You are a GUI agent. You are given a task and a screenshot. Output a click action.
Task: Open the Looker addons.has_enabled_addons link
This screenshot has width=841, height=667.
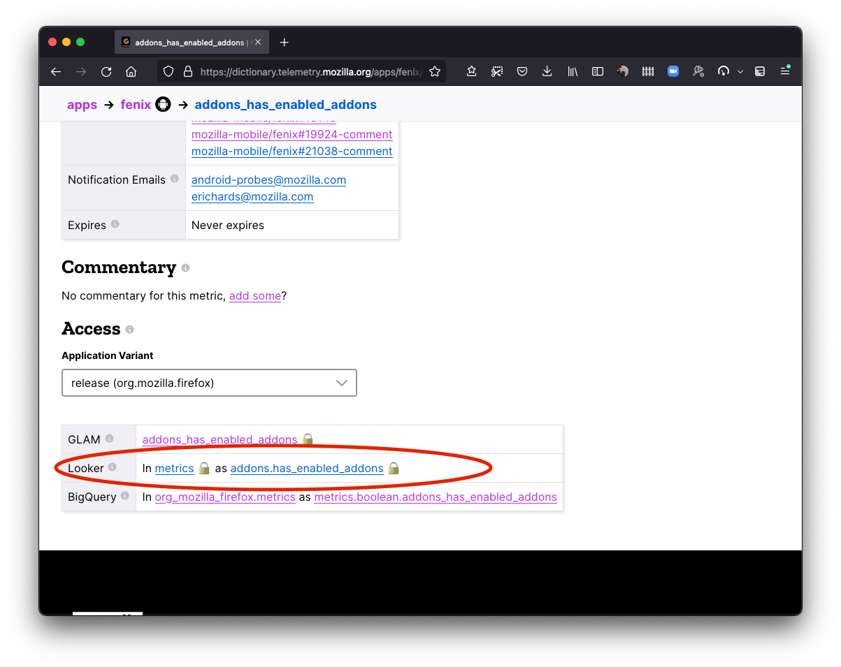(306, 468)
